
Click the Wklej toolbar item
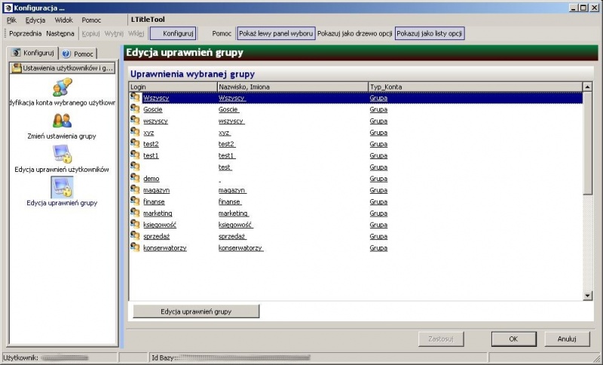[136, 33]
